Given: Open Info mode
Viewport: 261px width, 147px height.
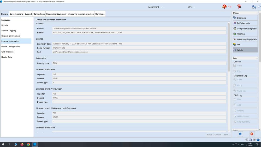Looking at the screenshot, I should (245, 45).
